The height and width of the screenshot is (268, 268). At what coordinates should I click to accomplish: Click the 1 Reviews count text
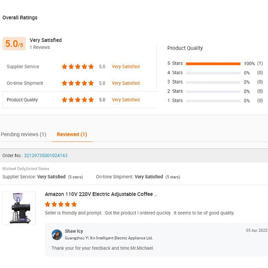tap(40, 47)
